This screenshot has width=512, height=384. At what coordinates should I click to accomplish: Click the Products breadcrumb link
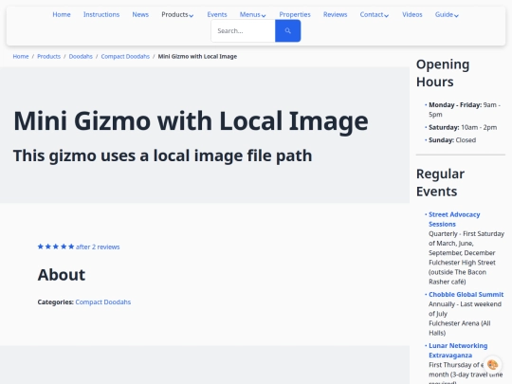click(x=48, y=57)
